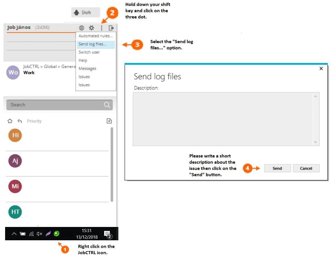332x261 pixels.
Task: Click the green JobCTRL tray icon
Action: (x=56, y=234)
